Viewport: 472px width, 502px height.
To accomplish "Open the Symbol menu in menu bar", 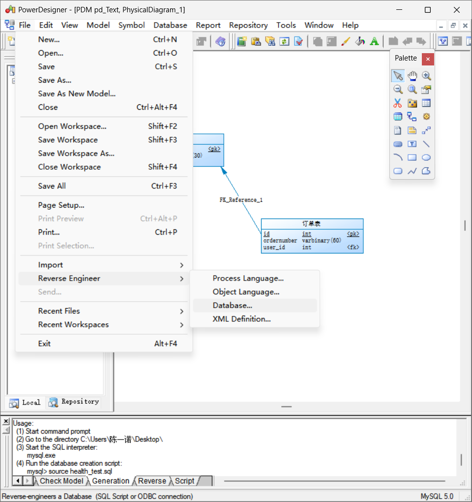I will pyautogui.click(x=131, y=25).
